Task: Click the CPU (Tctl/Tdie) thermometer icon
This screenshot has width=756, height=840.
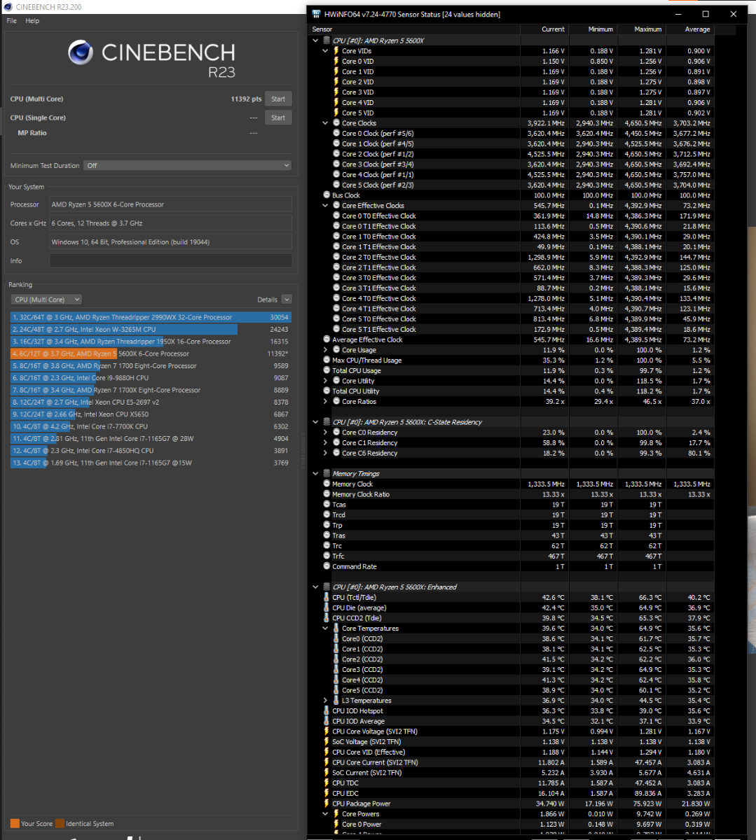Action: point(327,598)
